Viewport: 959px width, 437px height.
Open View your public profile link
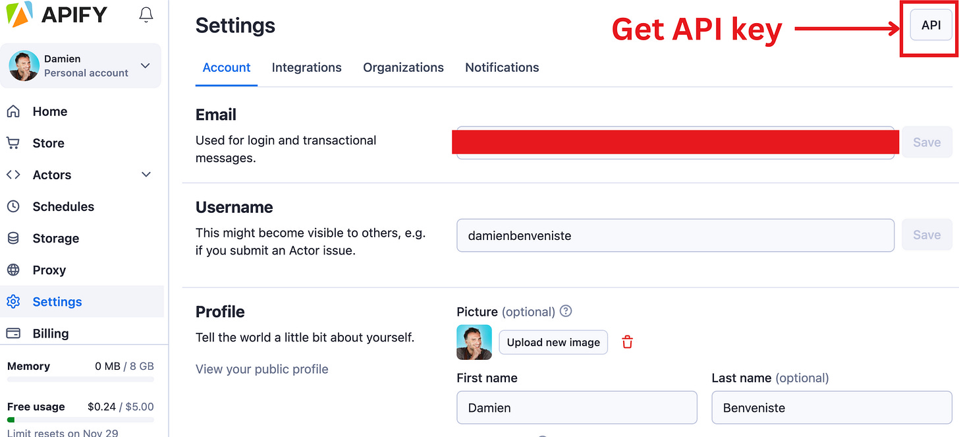pyautogui.click(x=261, y=369)
